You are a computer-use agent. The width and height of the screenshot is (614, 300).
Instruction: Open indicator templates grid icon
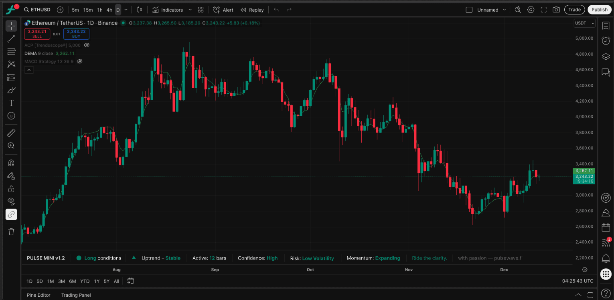201,10
